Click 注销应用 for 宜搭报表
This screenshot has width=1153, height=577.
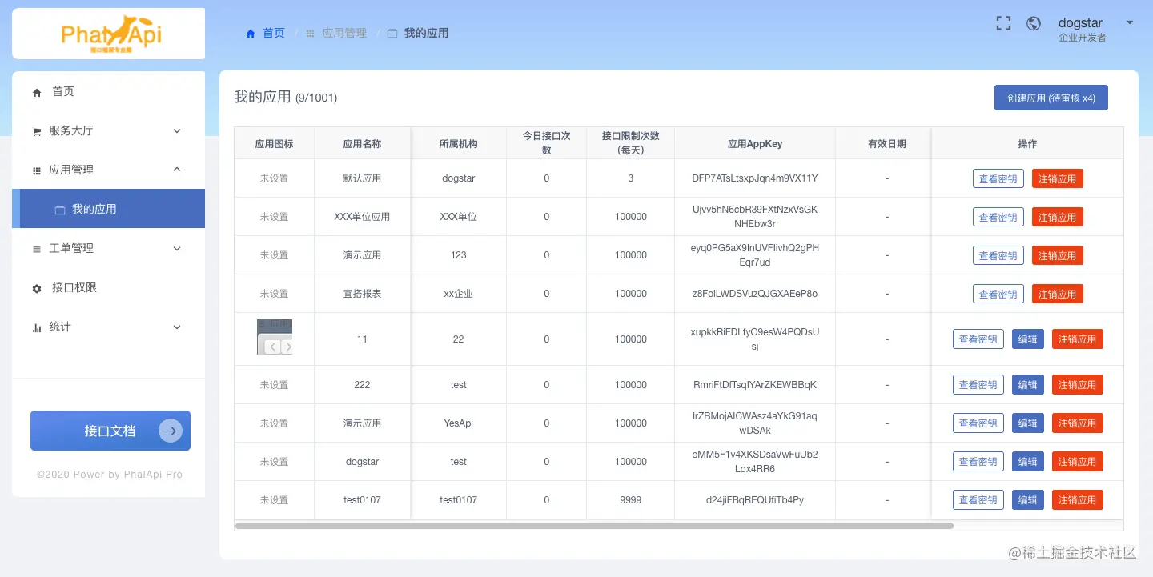1058,294
